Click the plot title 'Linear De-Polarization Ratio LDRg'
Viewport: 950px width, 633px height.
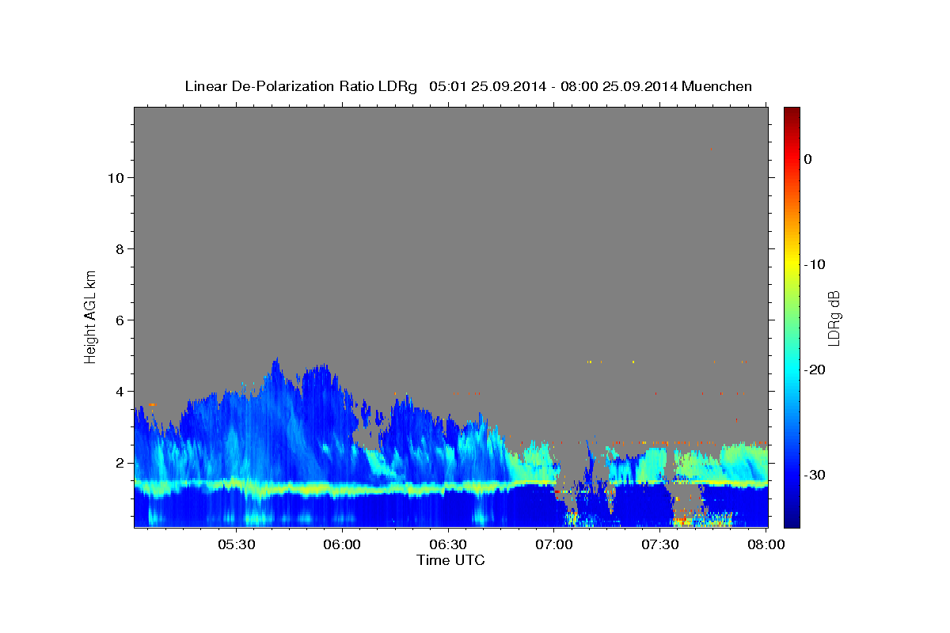(301, 86)
